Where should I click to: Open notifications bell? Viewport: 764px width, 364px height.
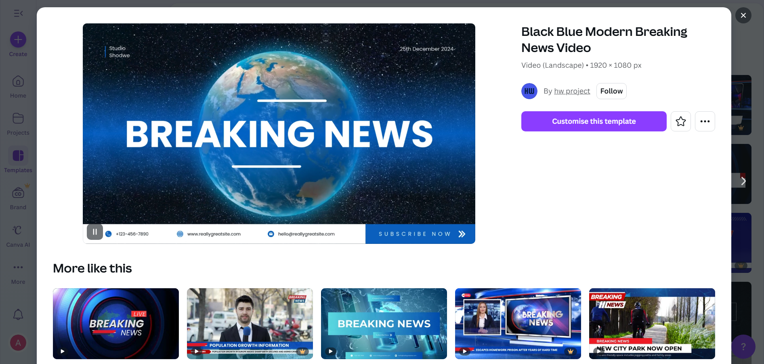click(x=18, y=314)
